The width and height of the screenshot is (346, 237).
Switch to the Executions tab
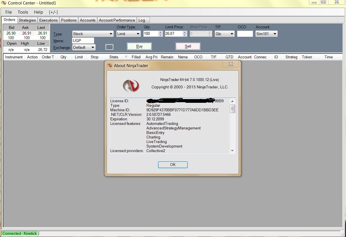coord(48,20)
